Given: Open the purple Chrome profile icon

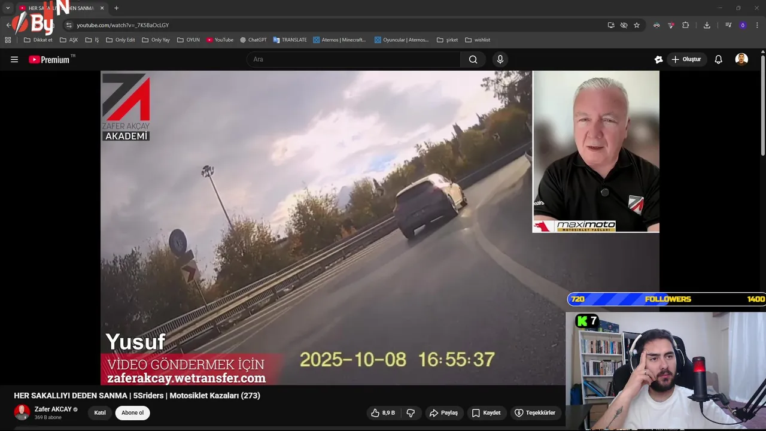Looking at the screenshot, I should click(743, 25).
